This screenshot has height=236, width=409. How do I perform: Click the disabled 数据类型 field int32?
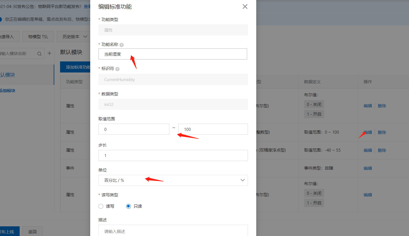173,104
